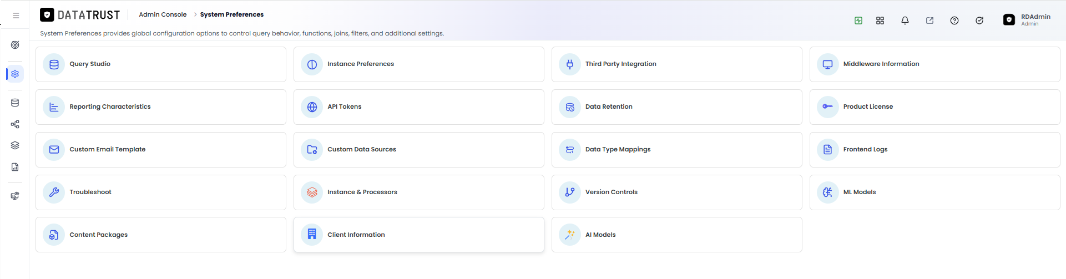1066x279 pixels.
Task: Click the Data Retention icon
Action: point(570,107)
